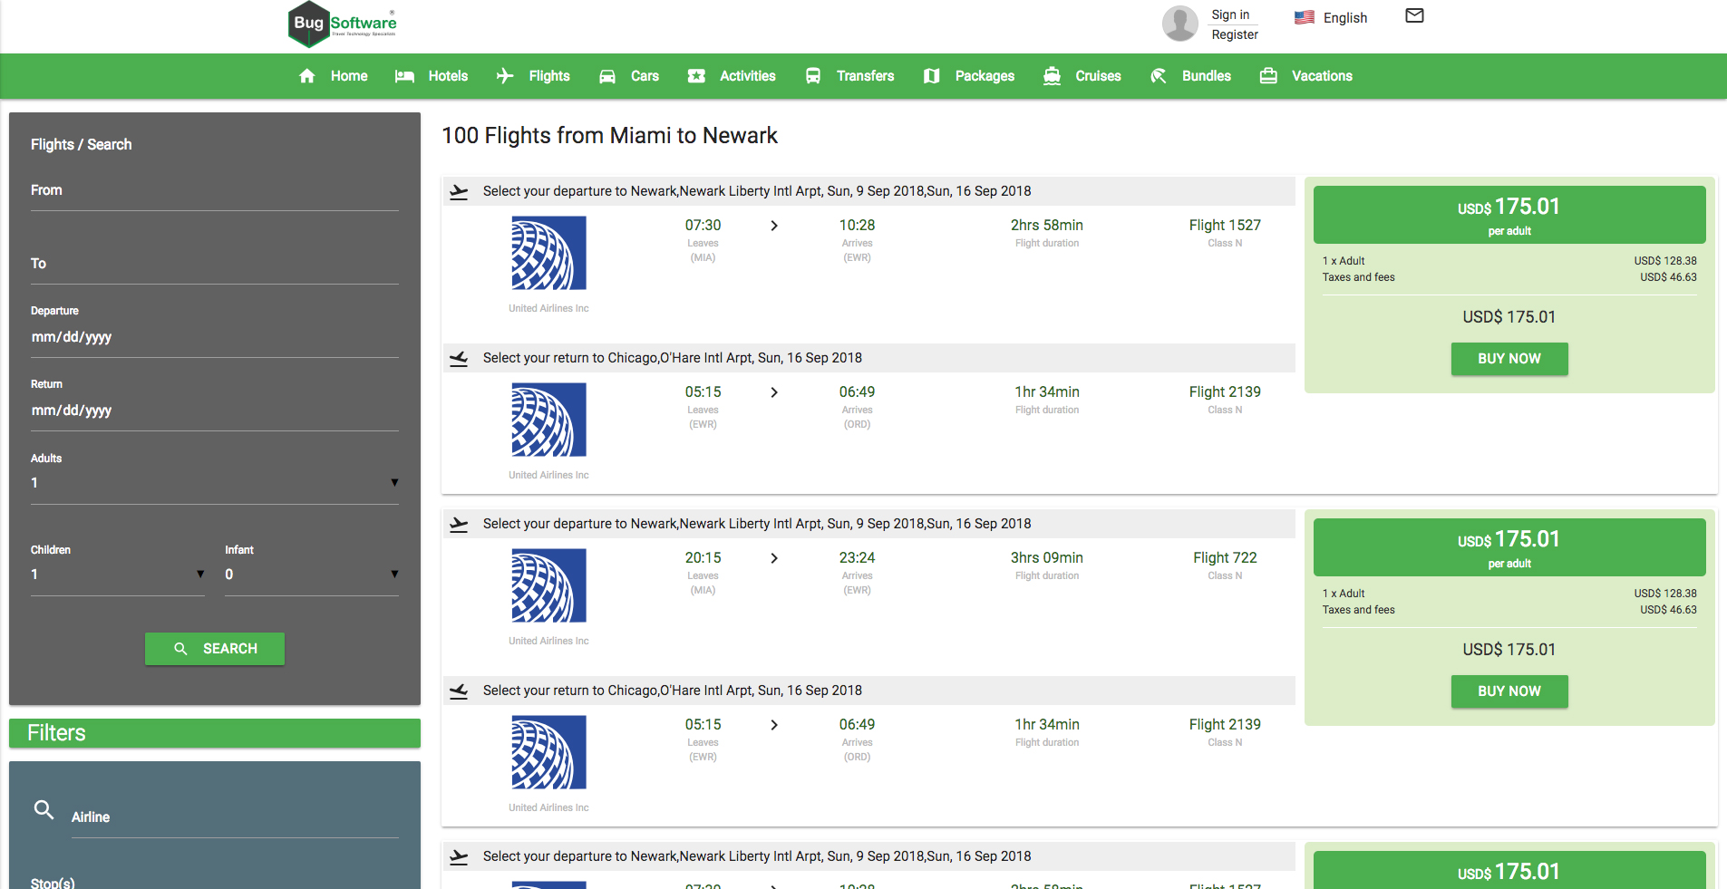The image size is (1727, 889).
Task: Click the Cruises ship icon
Action: pos(1052,76)
